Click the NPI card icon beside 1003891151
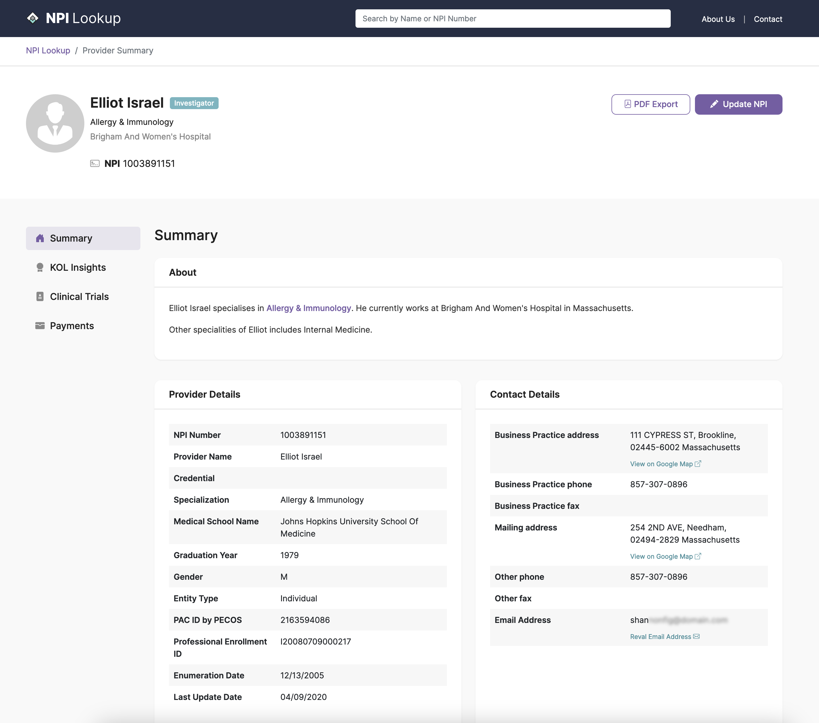 click(x=95, y=163)
